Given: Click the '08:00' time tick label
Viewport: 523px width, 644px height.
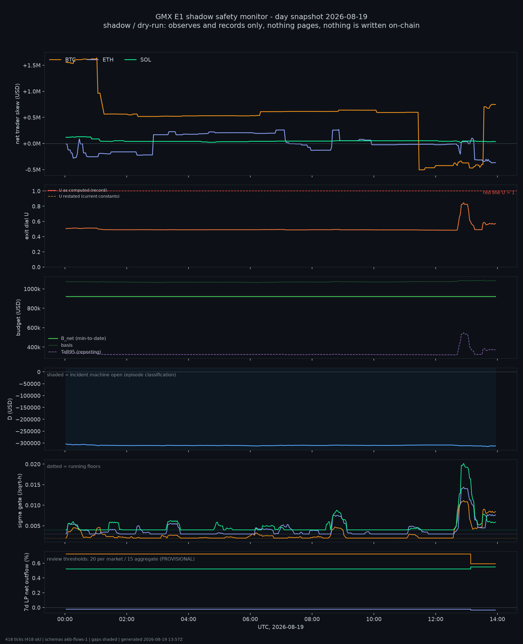Looking at the screenshot, I should coord(312,620).
